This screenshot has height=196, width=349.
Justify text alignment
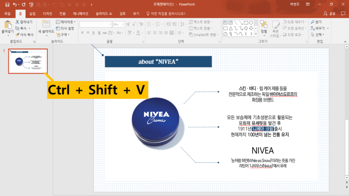(x=166, y=33)
